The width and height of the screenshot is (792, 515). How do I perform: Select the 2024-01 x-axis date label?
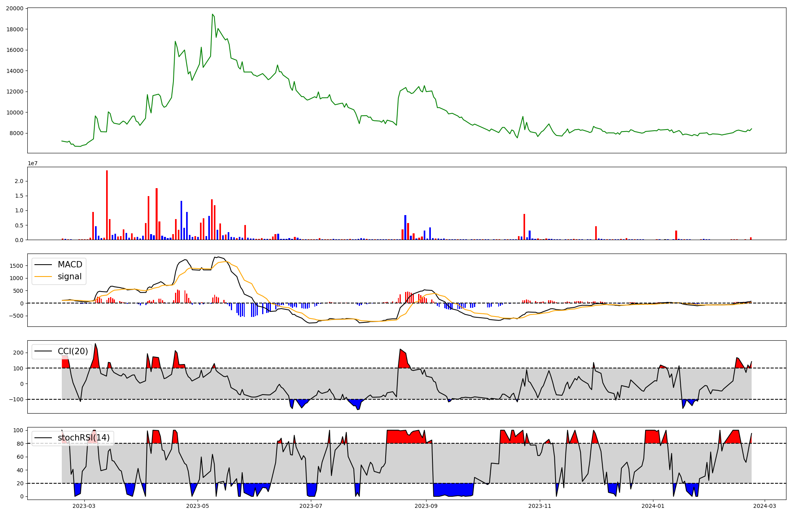click(653, 506)
